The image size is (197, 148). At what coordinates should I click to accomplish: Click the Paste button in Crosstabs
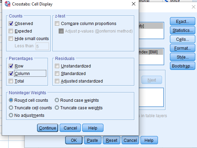[x=93, y=140]
